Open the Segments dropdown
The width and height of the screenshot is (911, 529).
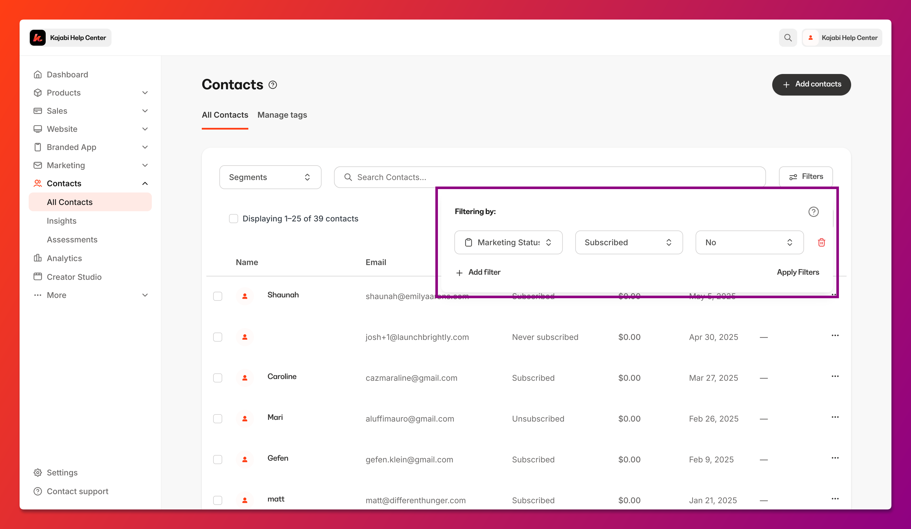click(x=270, y=177)
